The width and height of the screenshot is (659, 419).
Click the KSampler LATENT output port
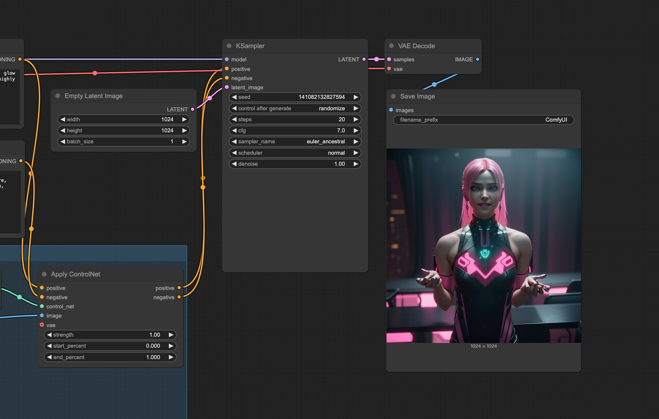pyautogui.click(x=364, y=59)
